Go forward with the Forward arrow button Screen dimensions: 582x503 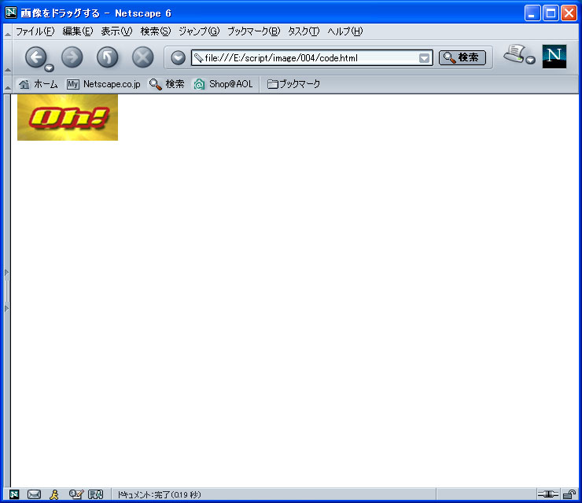[x=72, y=57]
